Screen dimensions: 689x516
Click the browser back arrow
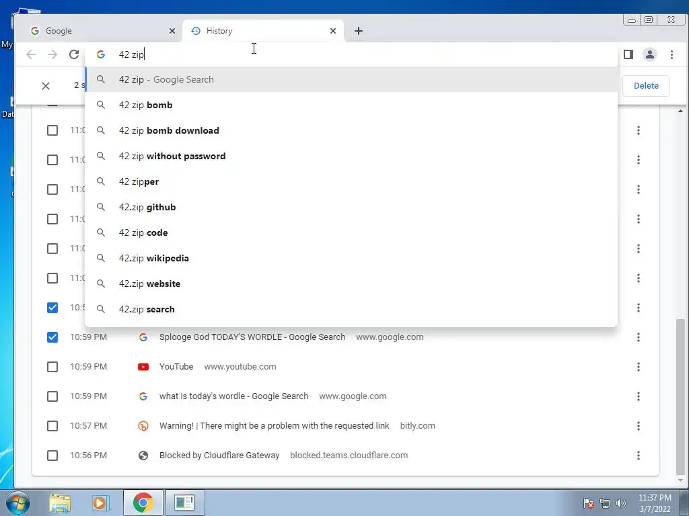point(31,54)
